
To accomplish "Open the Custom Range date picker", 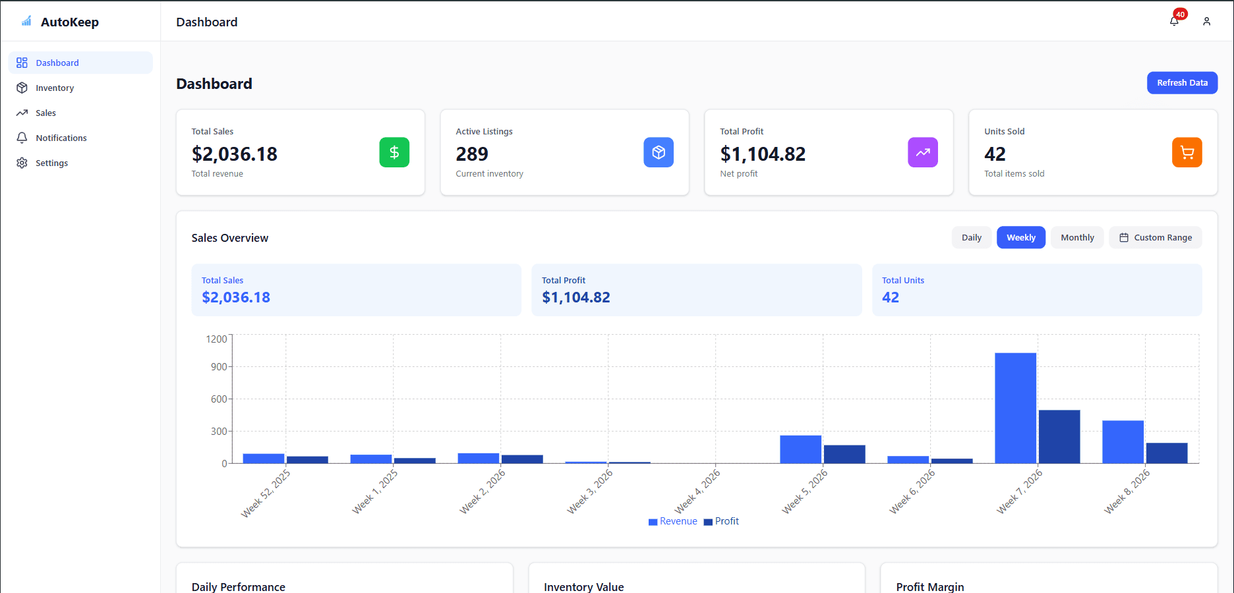I will pyautogui.click(x=1155, y=237).
